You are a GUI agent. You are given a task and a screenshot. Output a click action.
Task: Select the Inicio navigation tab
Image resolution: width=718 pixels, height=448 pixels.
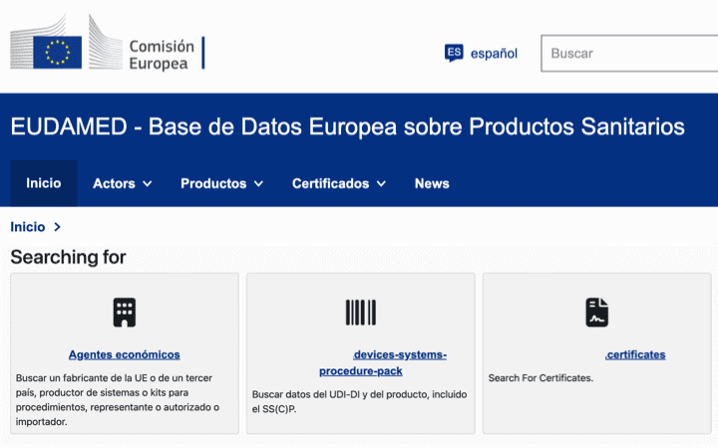44,183
